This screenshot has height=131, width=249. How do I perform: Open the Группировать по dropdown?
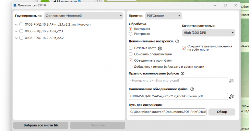click(84, 16)
